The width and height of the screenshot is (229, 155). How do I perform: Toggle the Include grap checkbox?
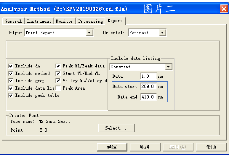coord(11,81)
